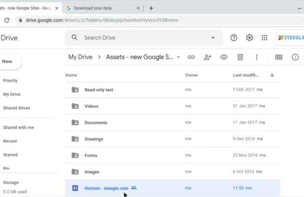Click the Share add-person icon
Viewport: 304px width, 197px height.
tap(207, 57)
